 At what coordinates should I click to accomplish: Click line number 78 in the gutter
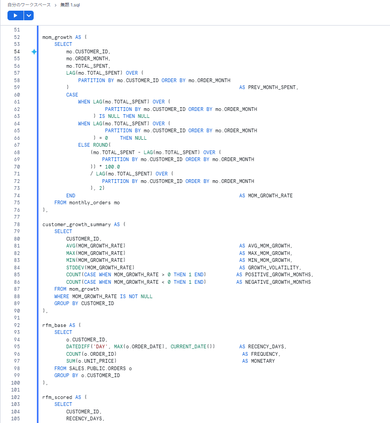tap(17, 225)
